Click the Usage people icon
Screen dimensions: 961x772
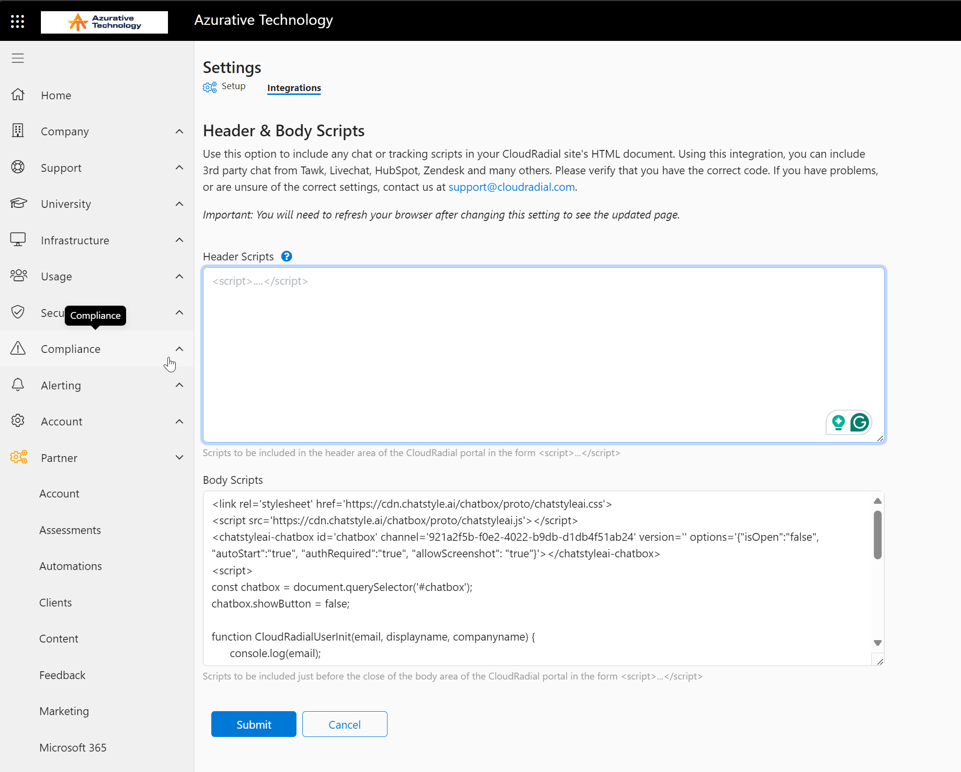18,276
